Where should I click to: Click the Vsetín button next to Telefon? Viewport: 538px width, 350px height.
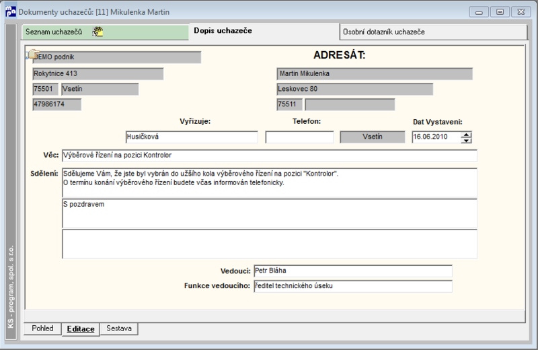[x=373, y=137]
